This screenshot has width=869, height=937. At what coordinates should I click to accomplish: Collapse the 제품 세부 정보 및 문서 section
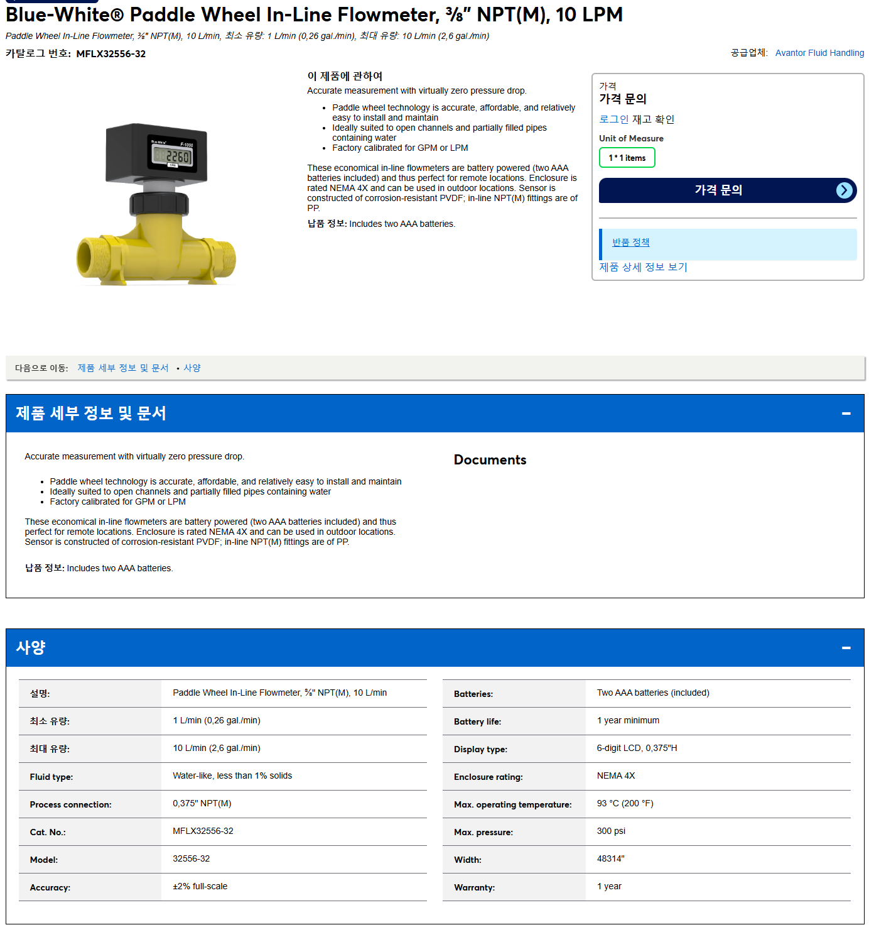coord(846,414)
